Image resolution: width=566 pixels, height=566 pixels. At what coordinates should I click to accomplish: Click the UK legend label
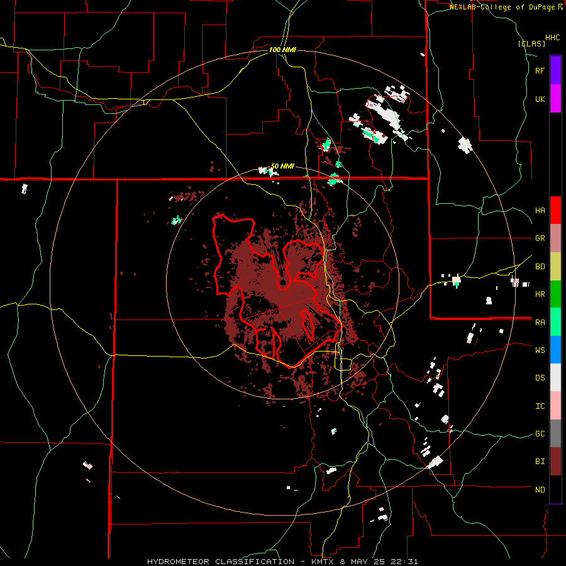click(540, 99)
